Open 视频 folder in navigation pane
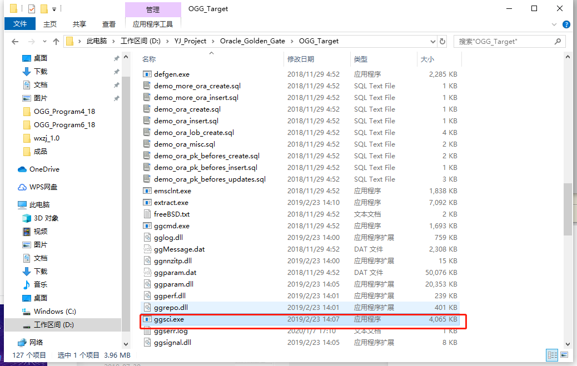Viewport: 577px width, 366px height. tap(40, 232)
